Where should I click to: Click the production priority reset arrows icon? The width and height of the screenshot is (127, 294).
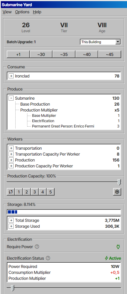(x=11, y=192)
